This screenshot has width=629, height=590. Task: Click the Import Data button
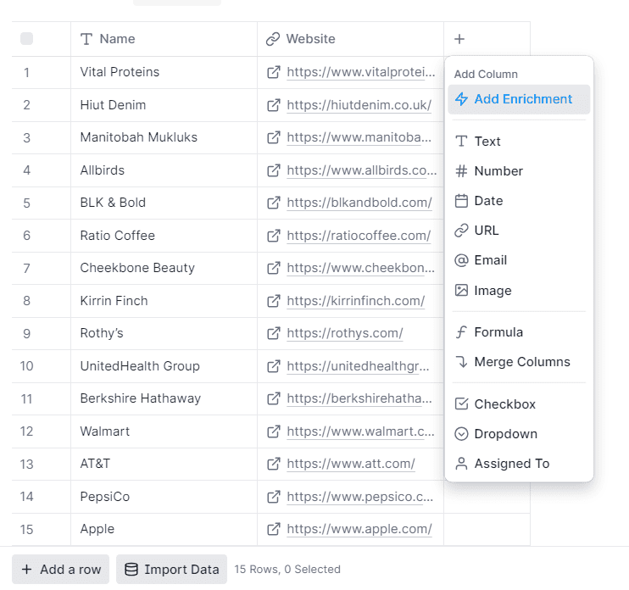click(x=171, y=570)
